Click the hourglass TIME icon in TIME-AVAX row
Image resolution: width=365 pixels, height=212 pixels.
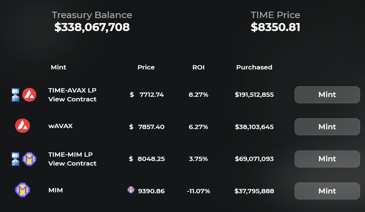[15, 95]
